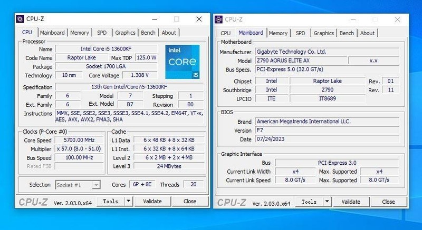Select SPD tab in right CPU-Z window
The width and height of the screenshot is (422, 230).
300,33
